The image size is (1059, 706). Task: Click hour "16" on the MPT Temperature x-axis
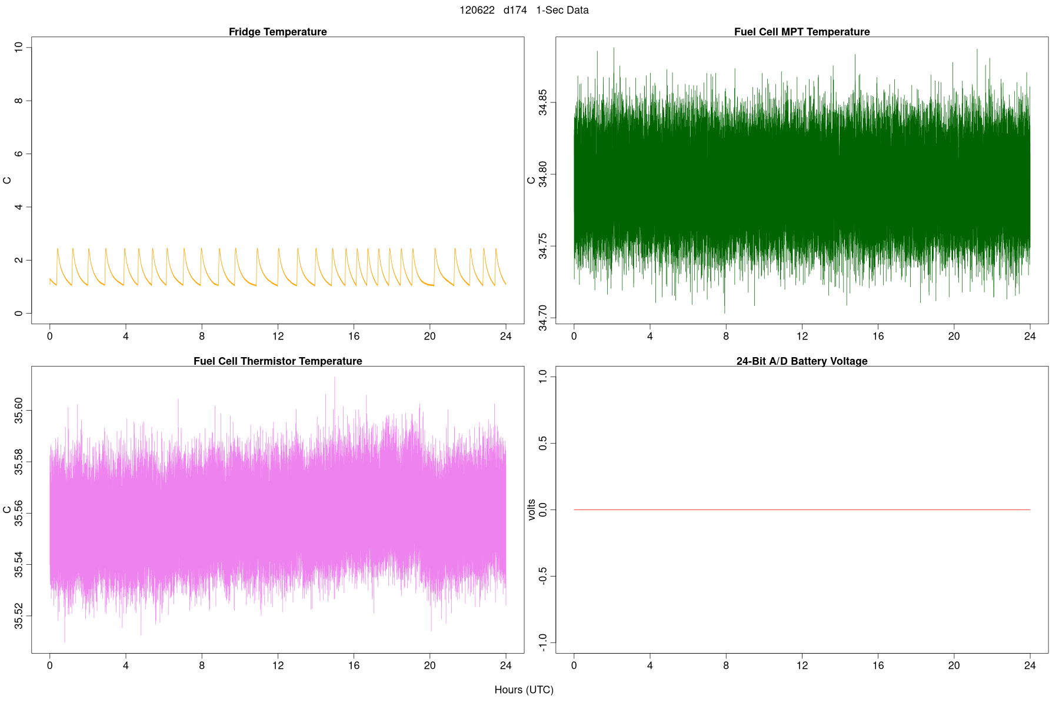(878, 337)
